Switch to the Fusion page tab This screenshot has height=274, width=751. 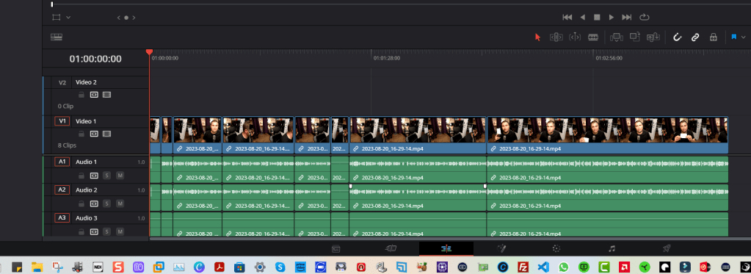point(501,248)
